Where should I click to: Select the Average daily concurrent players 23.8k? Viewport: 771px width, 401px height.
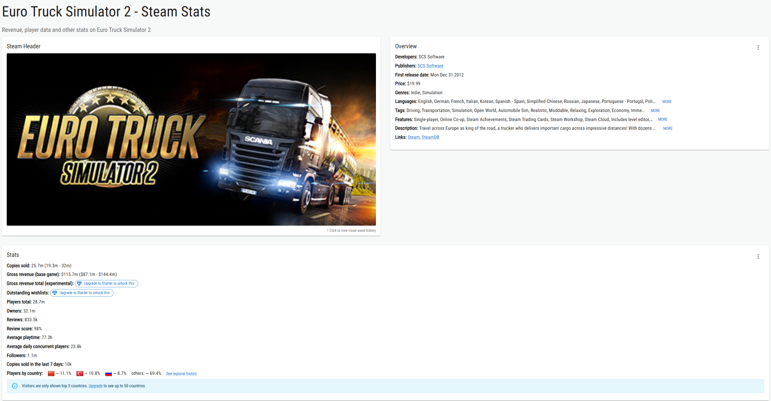[76, 347]
